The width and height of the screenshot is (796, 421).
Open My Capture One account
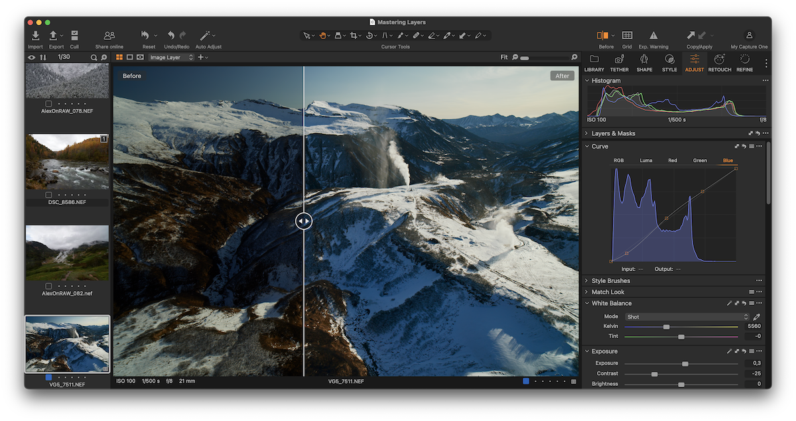click(749, 36)
